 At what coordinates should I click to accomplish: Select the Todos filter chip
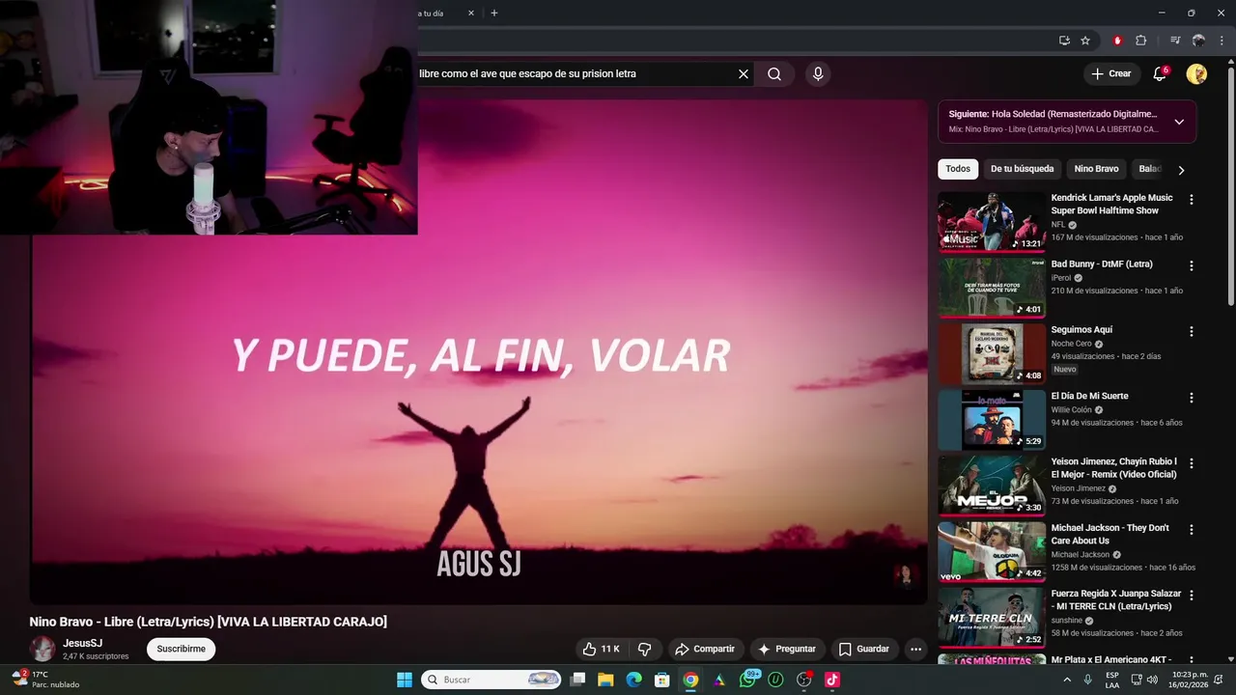pos(958,169)
